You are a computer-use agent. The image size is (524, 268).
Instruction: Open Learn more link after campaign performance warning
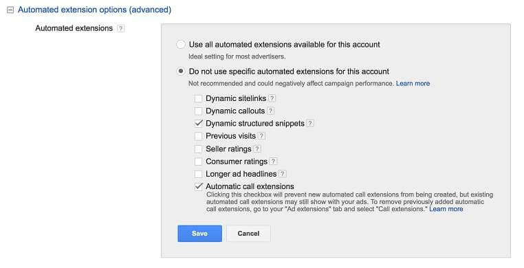pyautogui.click(x=413, y=83)
